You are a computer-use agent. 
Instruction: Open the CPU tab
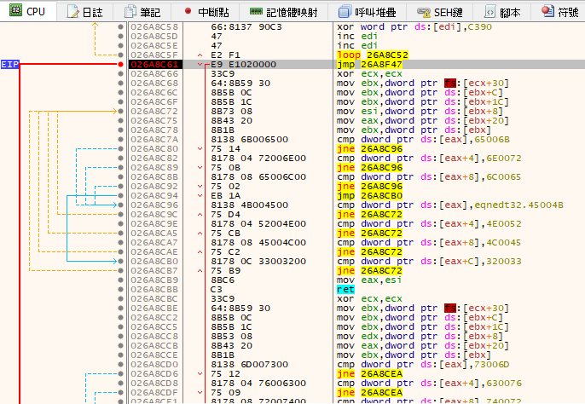(28, 11)
